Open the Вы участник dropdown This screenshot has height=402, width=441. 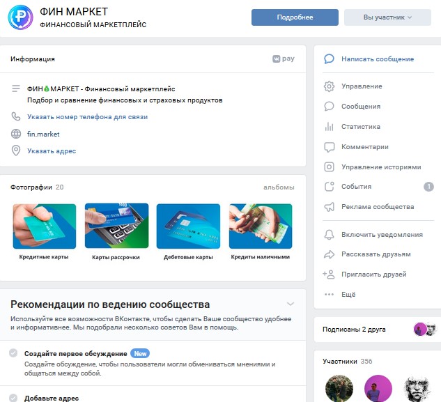tap(387, 17)
